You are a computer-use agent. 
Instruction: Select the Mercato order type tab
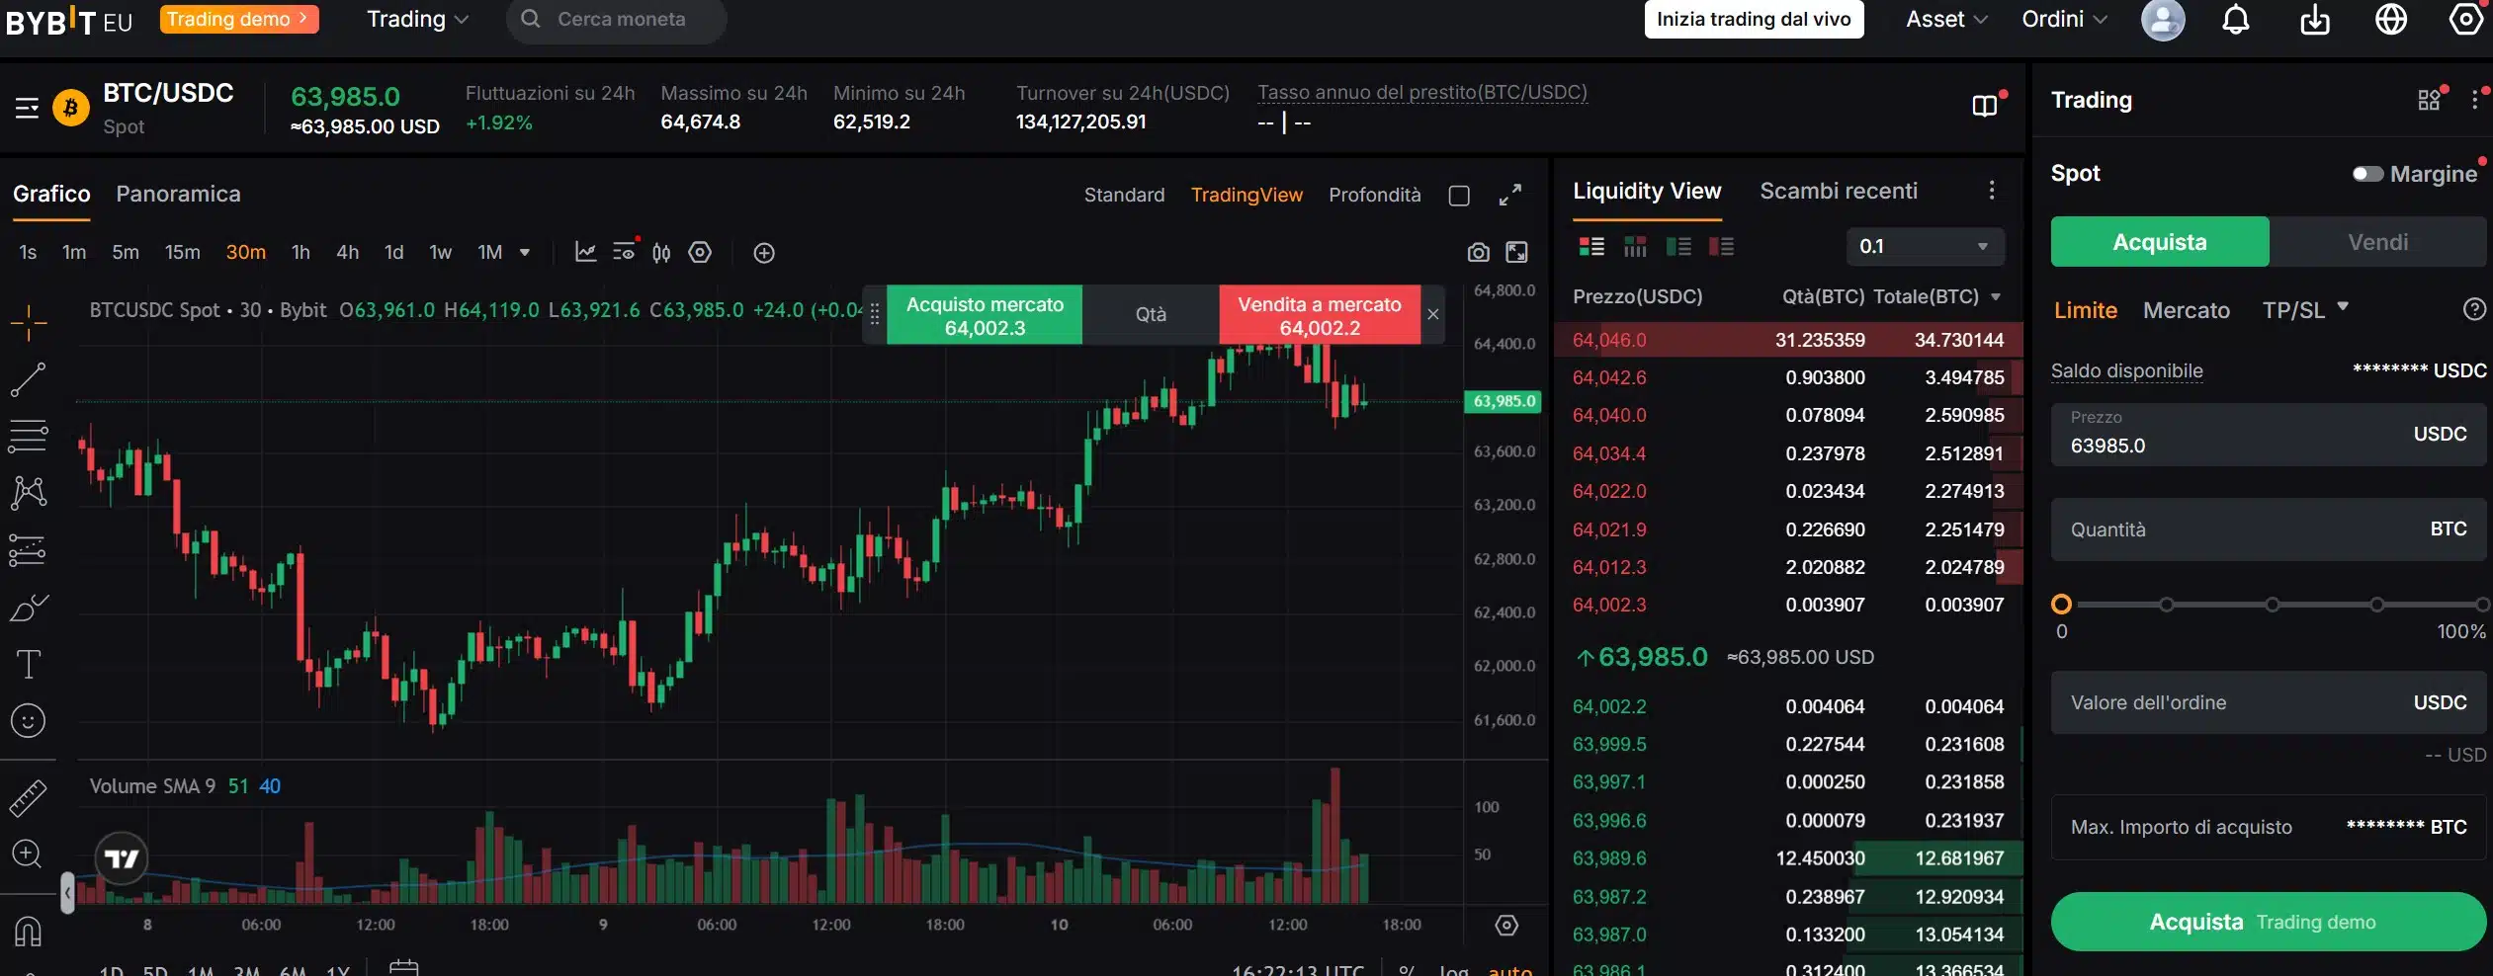pos(2187,310)
